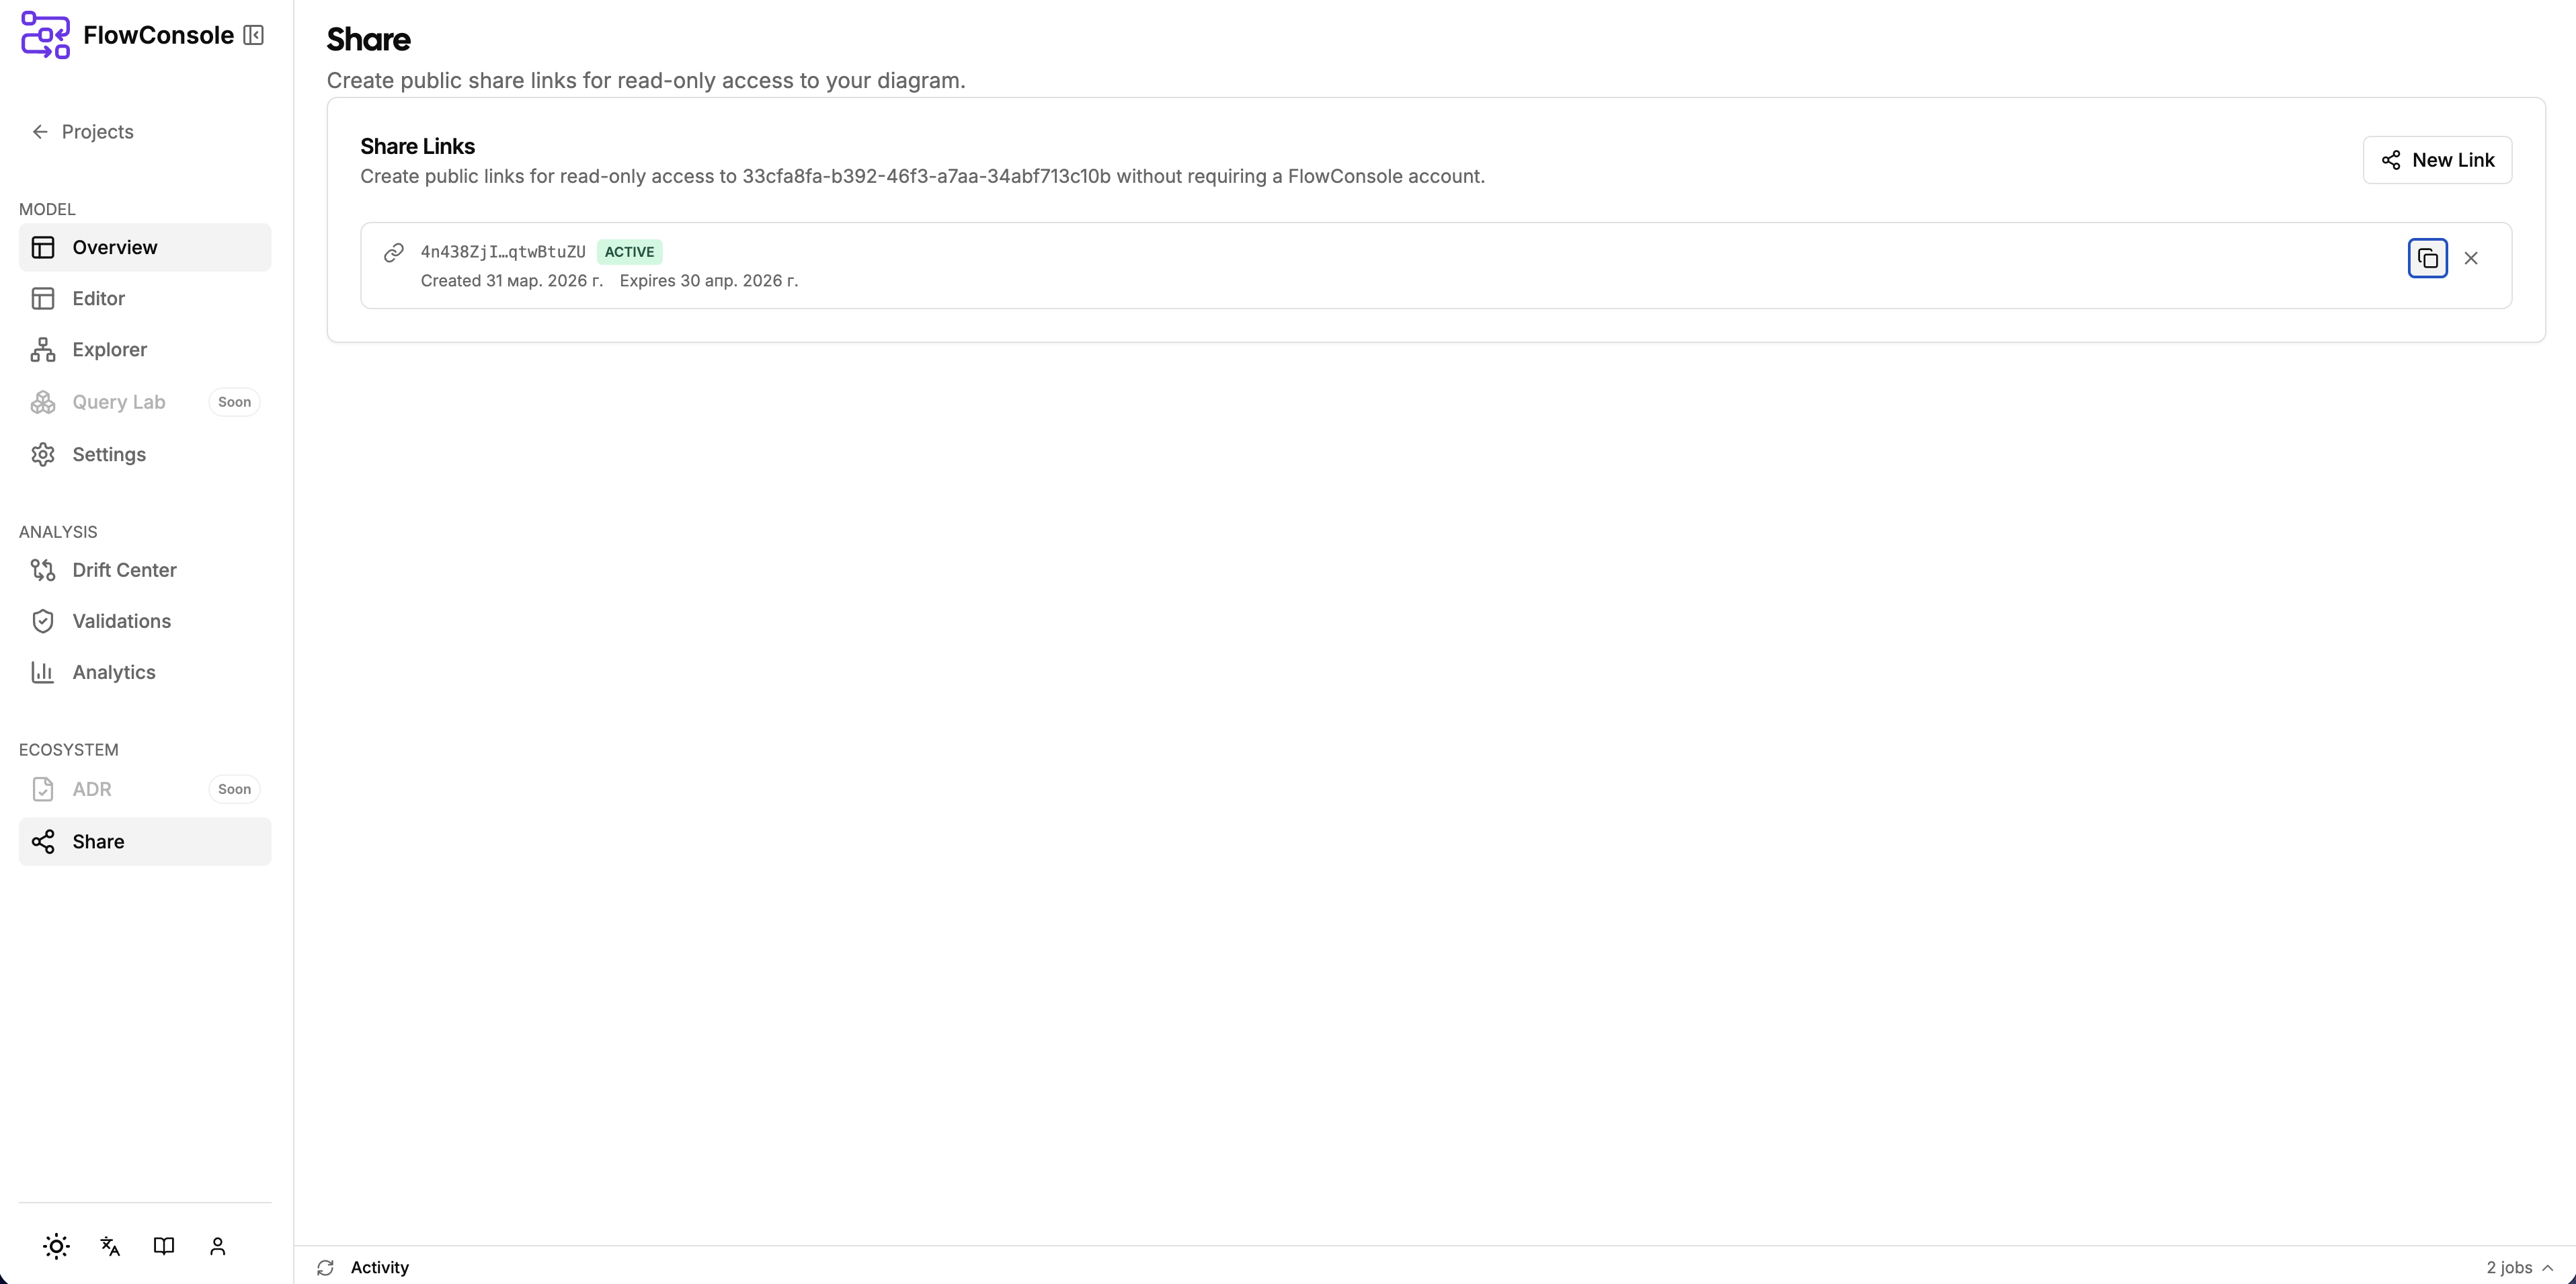Open the language switcher icon

coord(109,1246)
